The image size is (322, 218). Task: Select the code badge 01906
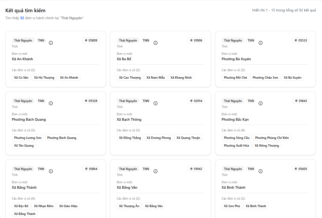pos(196,40)
